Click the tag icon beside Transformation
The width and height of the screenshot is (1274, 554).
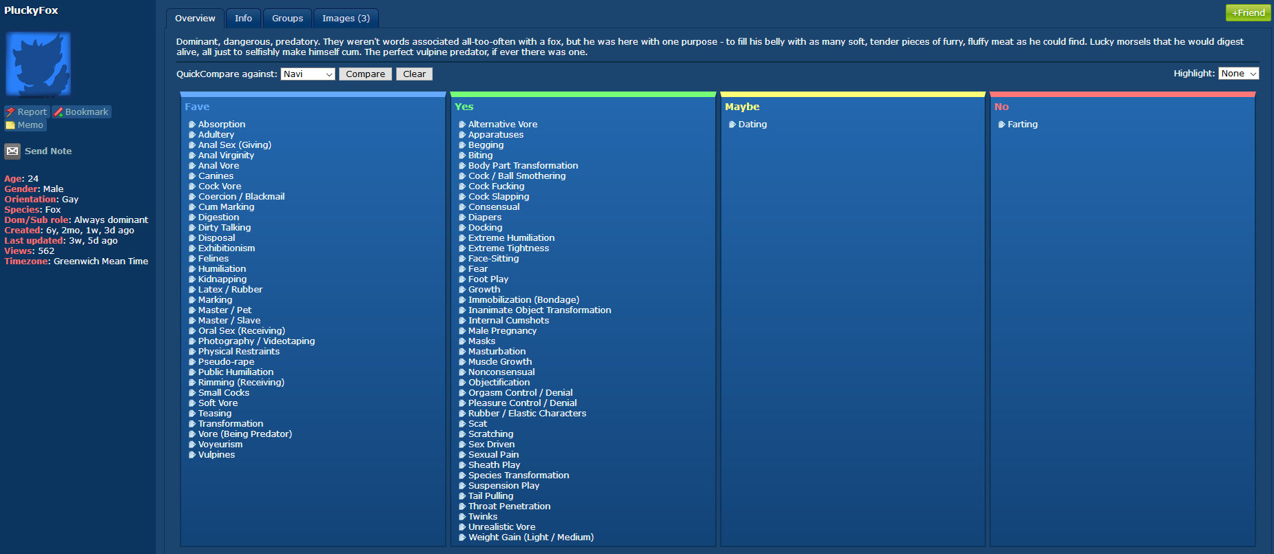(x=192, y=424)
